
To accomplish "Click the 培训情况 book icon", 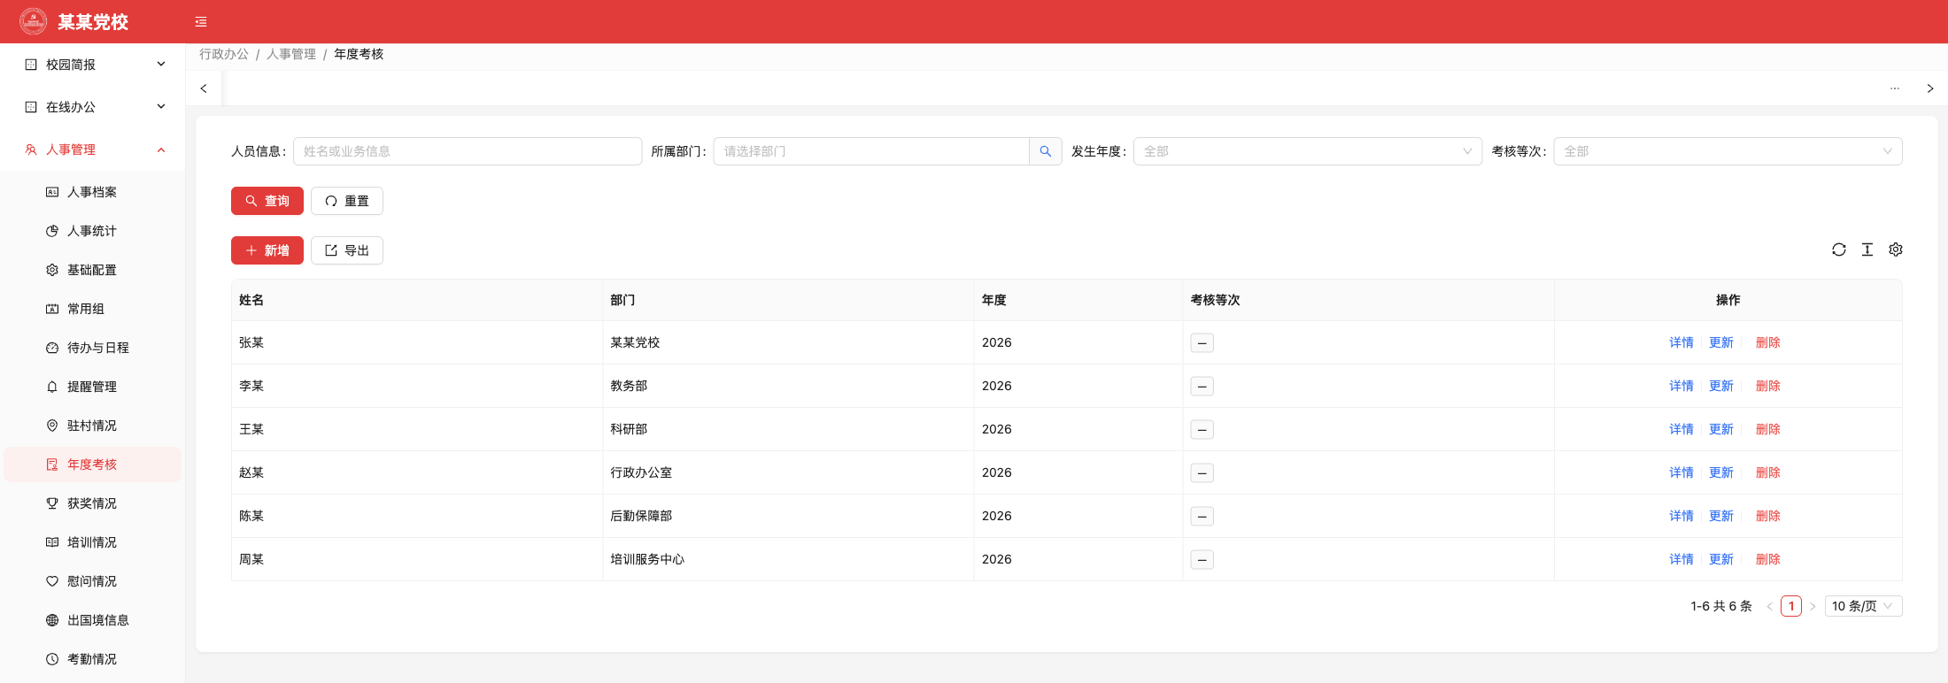I will 52,542.
